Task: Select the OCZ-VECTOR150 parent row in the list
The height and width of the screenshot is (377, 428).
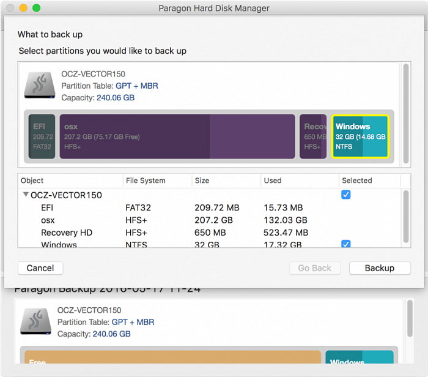Action: coord(210,195)
